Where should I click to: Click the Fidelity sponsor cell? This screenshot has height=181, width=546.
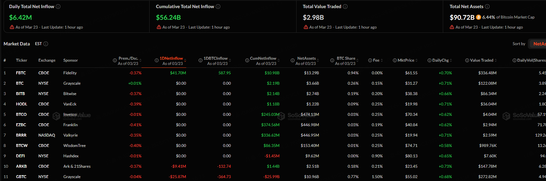[70, 73]
